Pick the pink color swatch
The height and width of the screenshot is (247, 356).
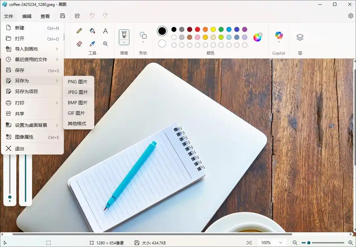coord(197,37)
